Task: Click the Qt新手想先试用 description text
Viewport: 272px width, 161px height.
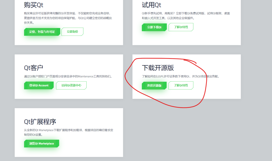Action: [186, 16]
